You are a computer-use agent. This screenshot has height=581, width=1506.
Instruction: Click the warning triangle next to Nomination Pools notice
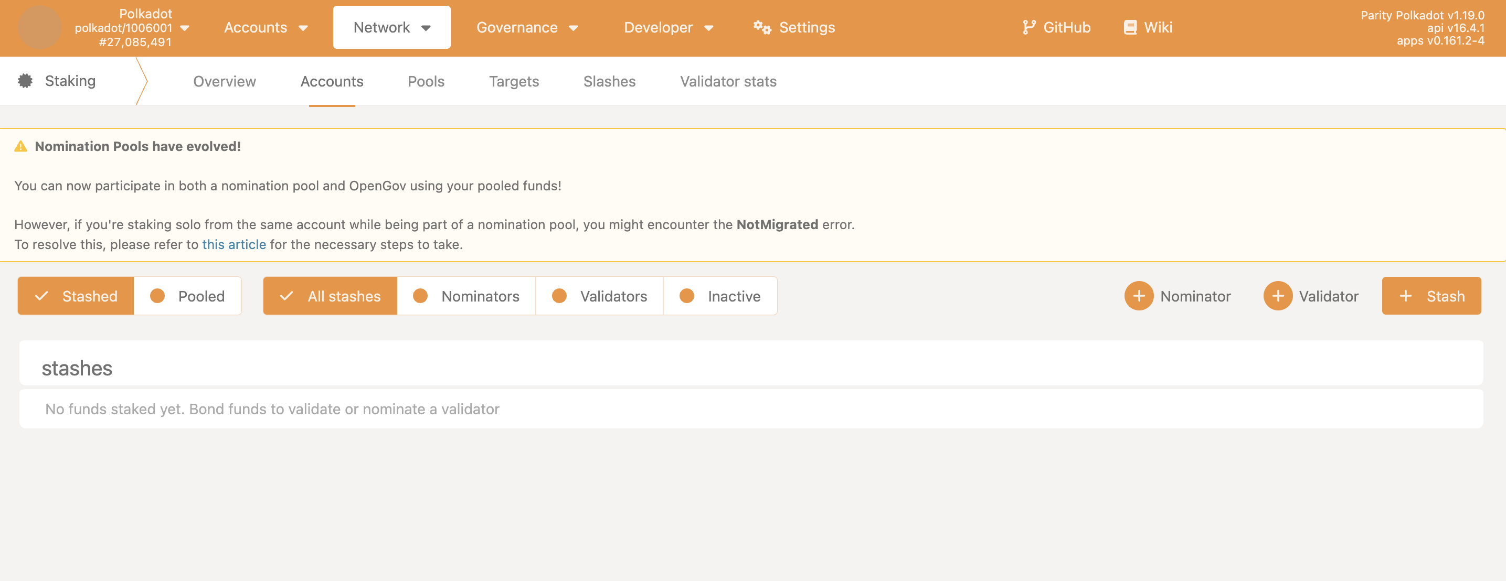pyautogui.click(x=21, y=146)
